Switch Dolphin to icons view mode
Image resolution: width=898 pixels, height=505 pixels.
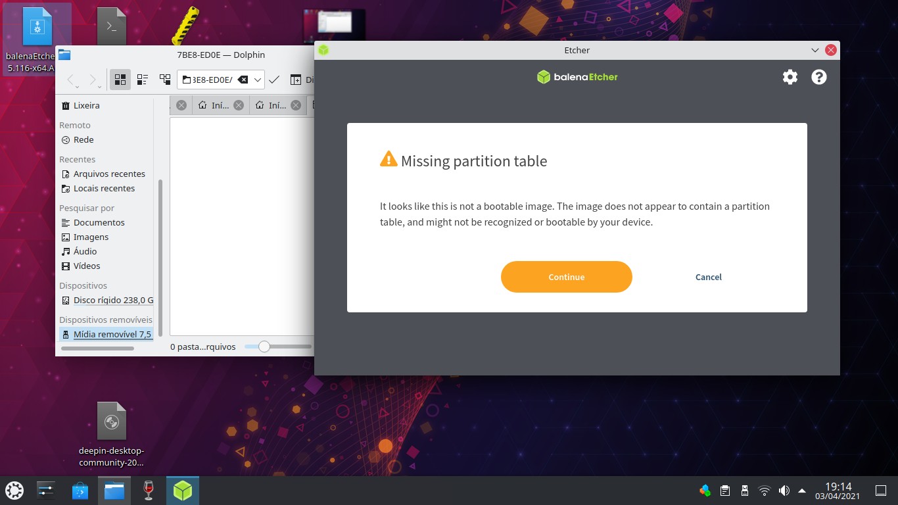(120, 80)
